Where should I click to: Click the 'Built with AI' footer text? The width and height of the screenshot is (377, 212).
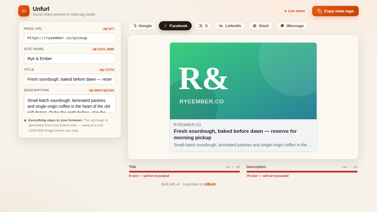coord(171,184)
